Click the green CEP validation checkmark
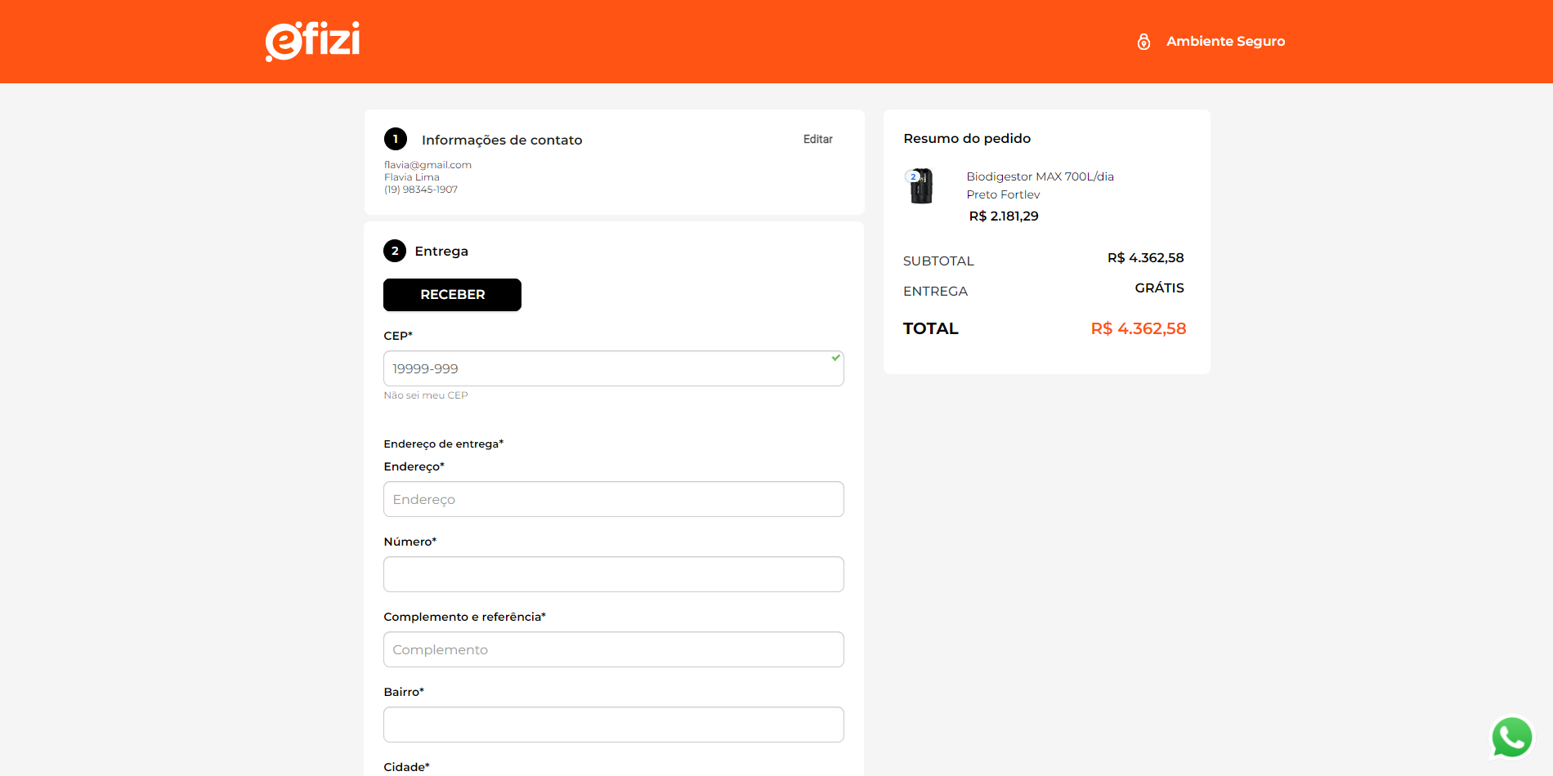Image resolution: width=1553 pixels, height=776 pixels. click(835, 358)
